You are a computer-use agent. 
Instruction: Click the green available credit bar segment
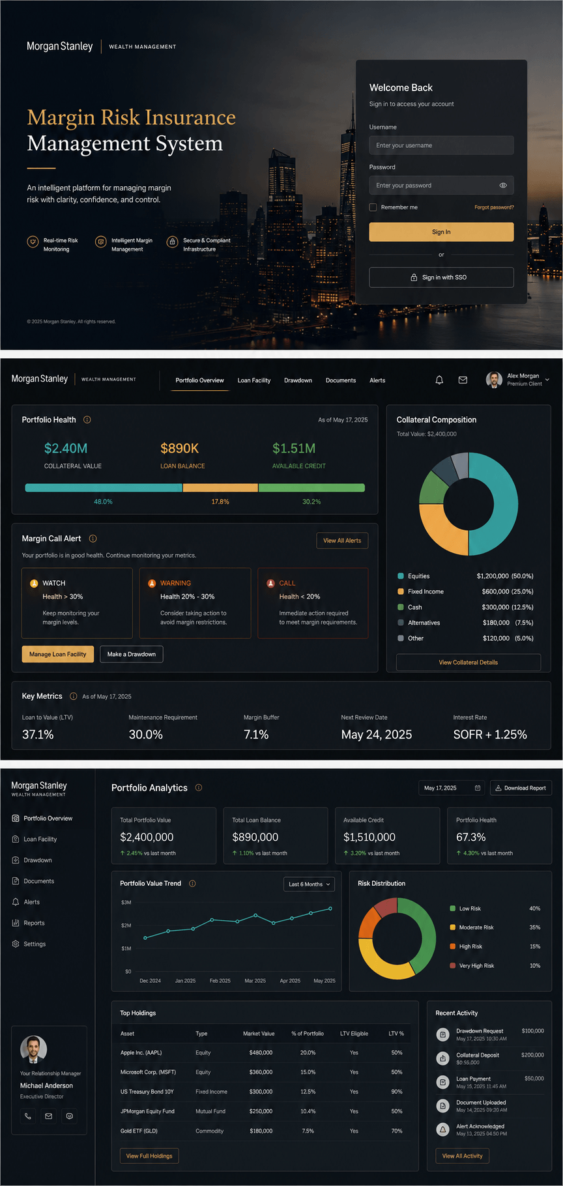click(311, 488)
